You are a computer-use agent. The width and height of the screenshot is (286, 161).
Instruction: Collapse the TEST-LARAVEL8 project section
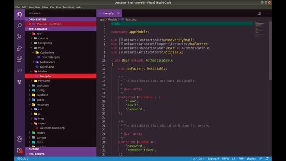[x=27, y=29]
